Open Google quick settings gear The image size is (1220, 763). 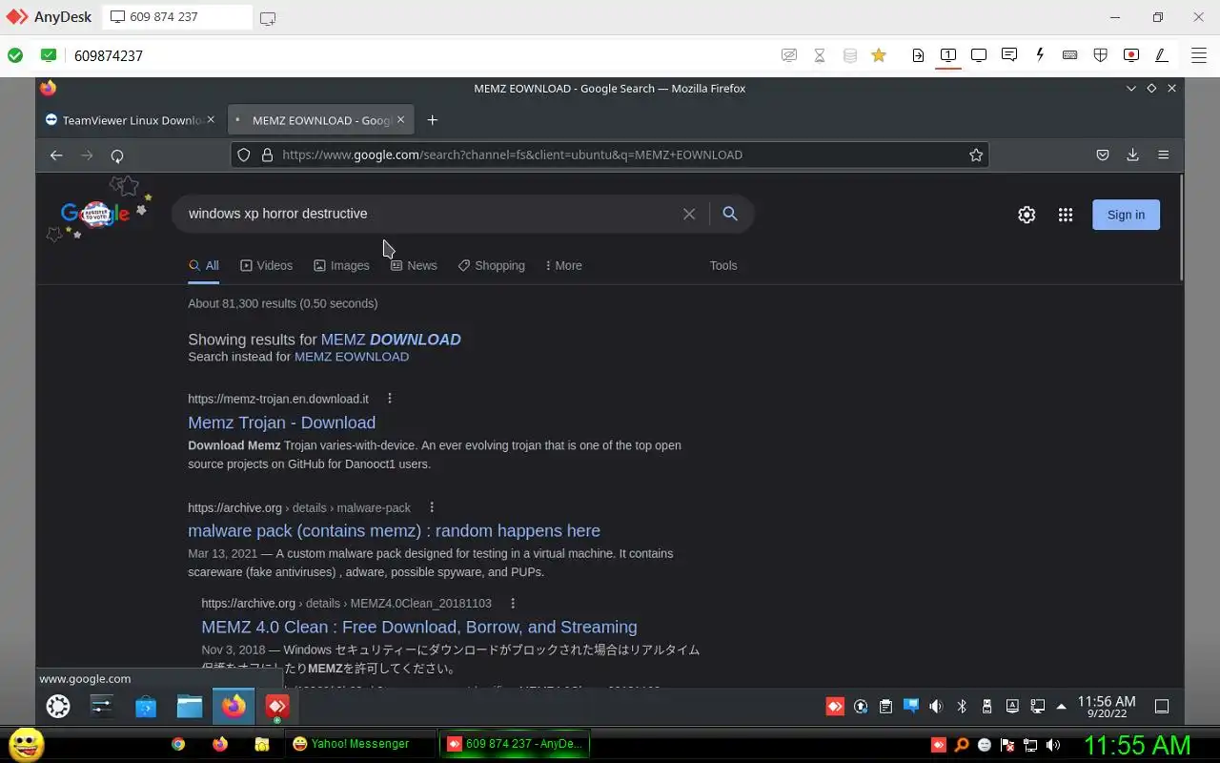pos(1027,215)
